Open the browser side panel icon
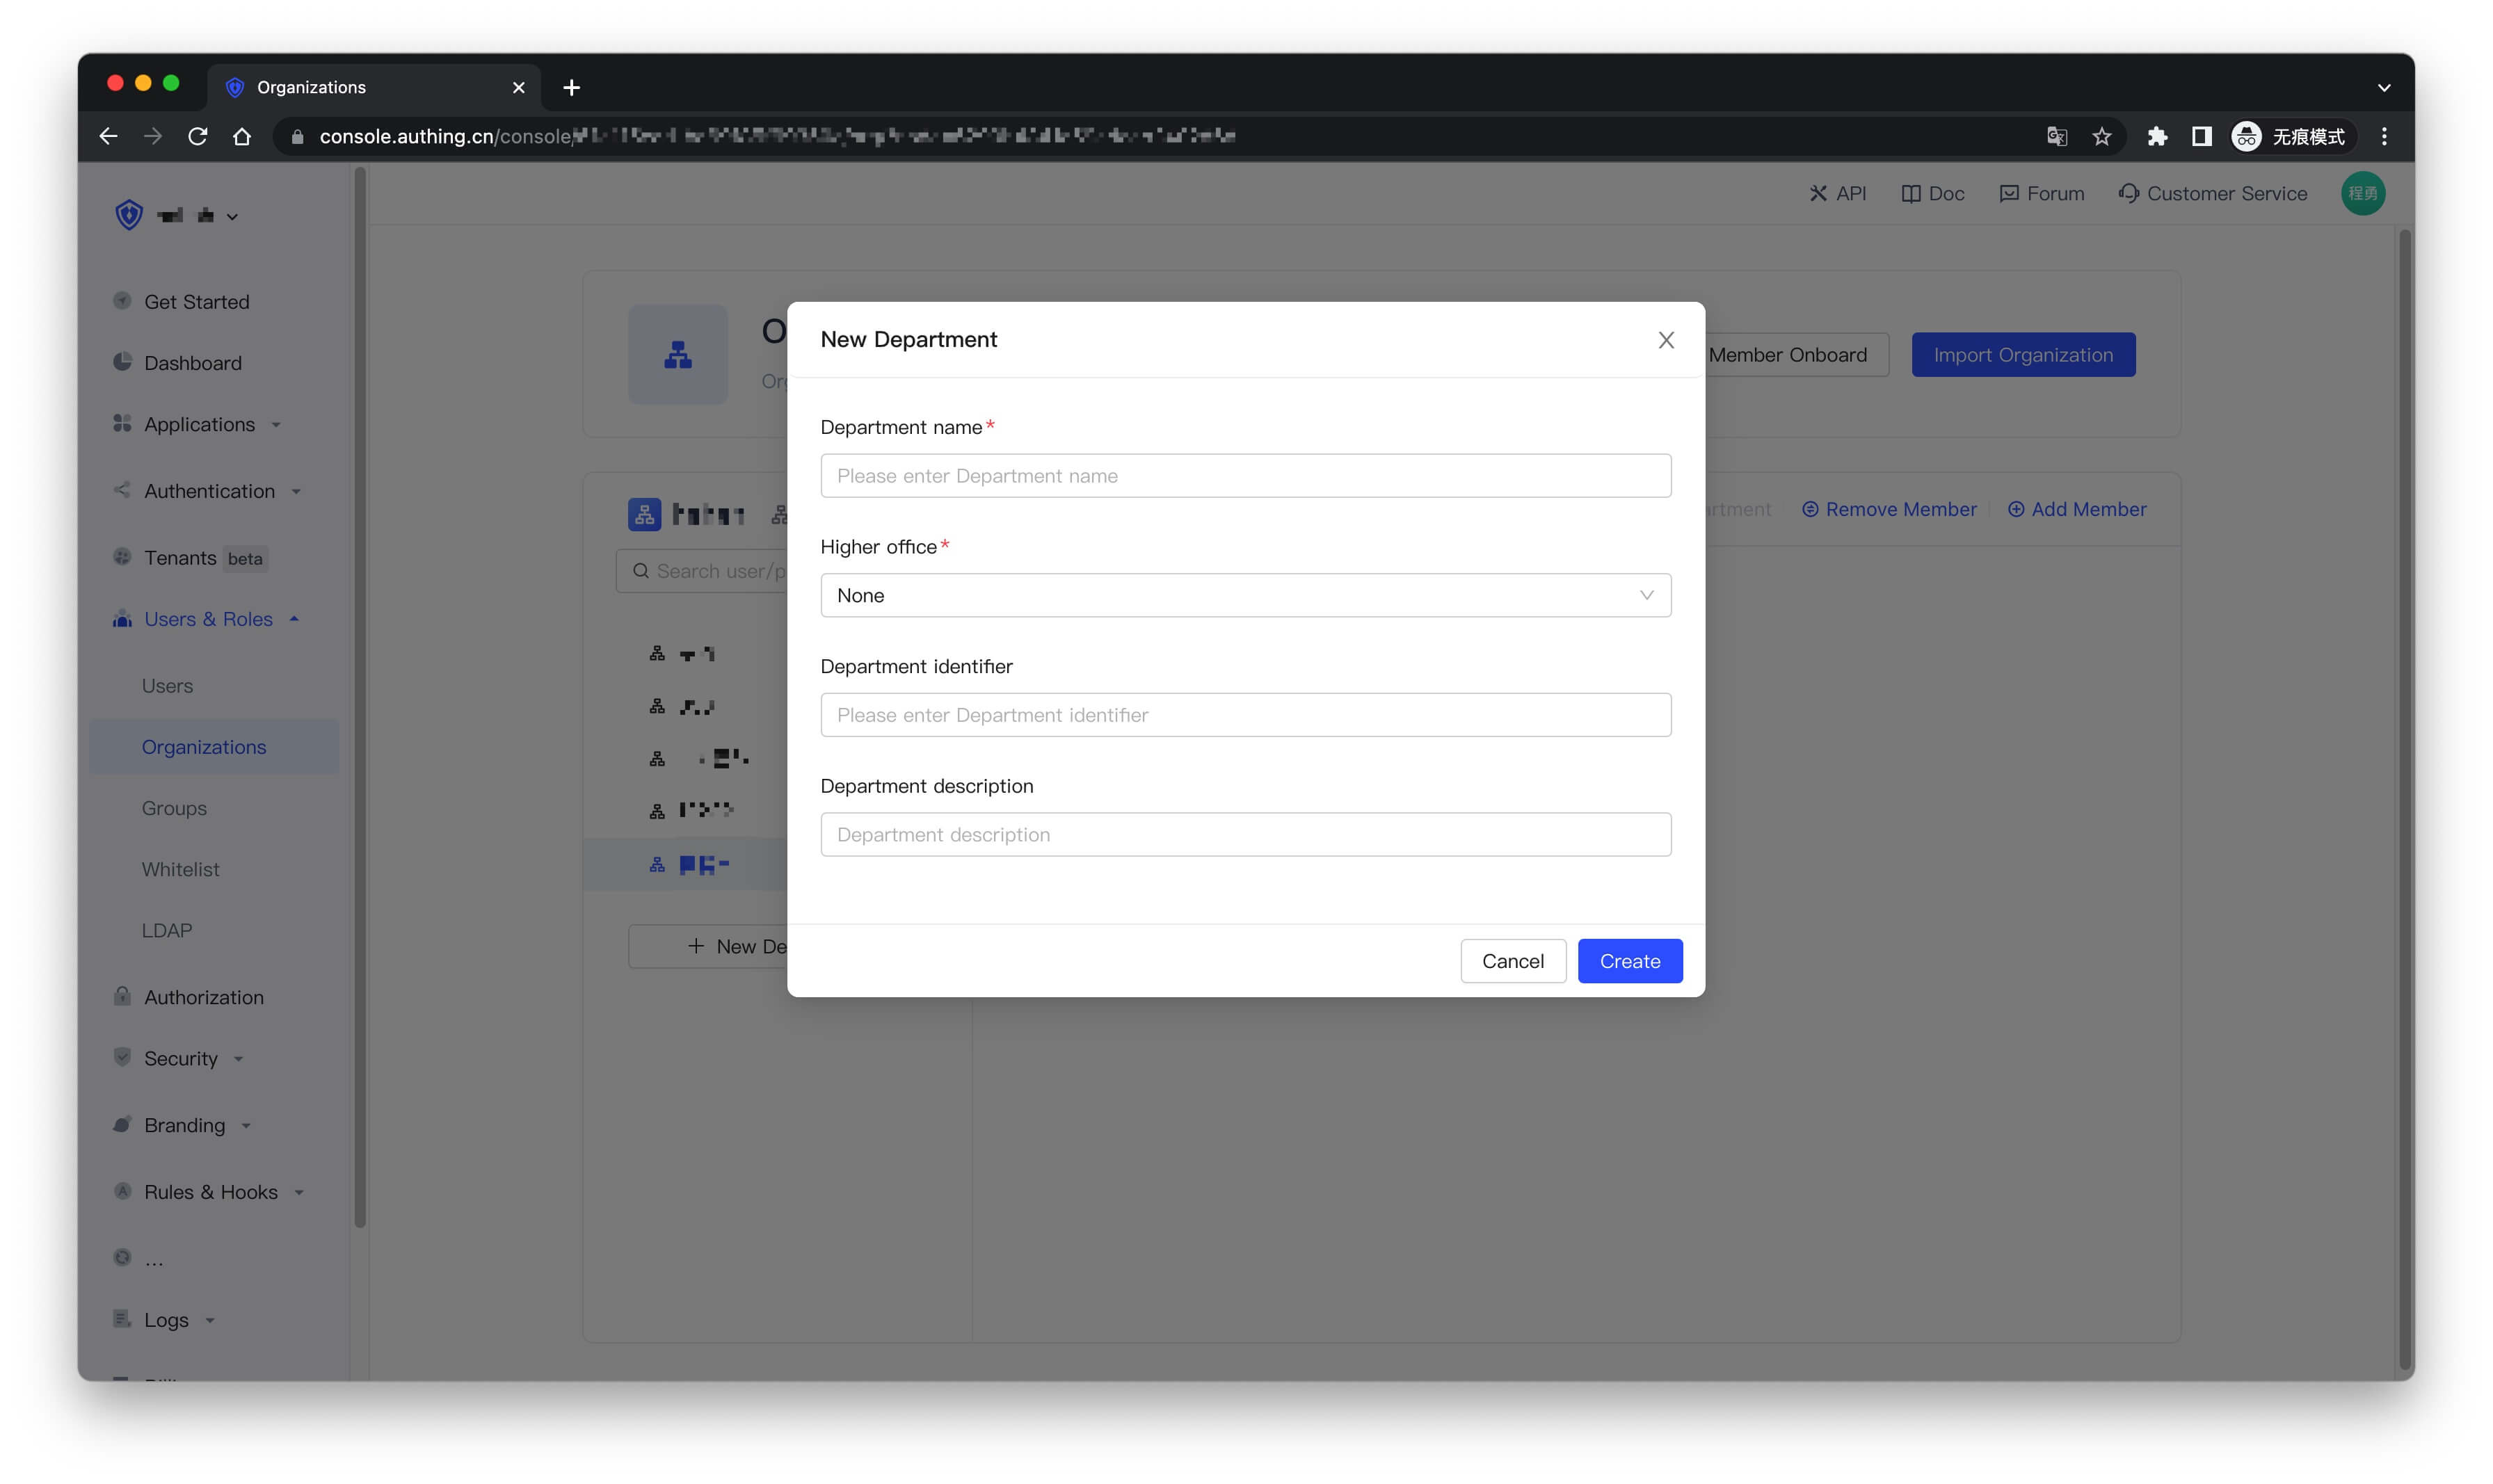Screen dimensions: 2493x1484 click(2201, 136)
